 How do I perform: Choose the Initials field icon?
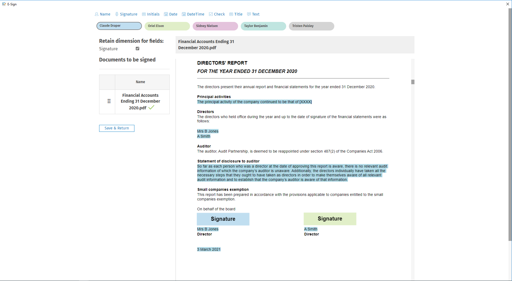click(x=144, y=14)
